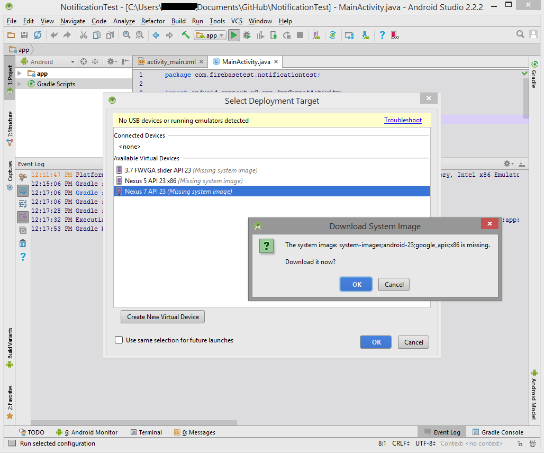
Task: Click OK in Download System Image dialog
Action: [356, 284]
